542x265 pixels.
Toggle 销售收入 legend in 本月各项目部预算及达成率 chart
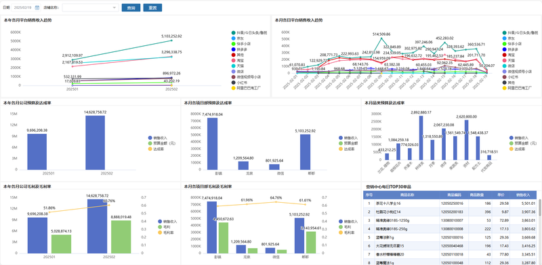point(348,138)
